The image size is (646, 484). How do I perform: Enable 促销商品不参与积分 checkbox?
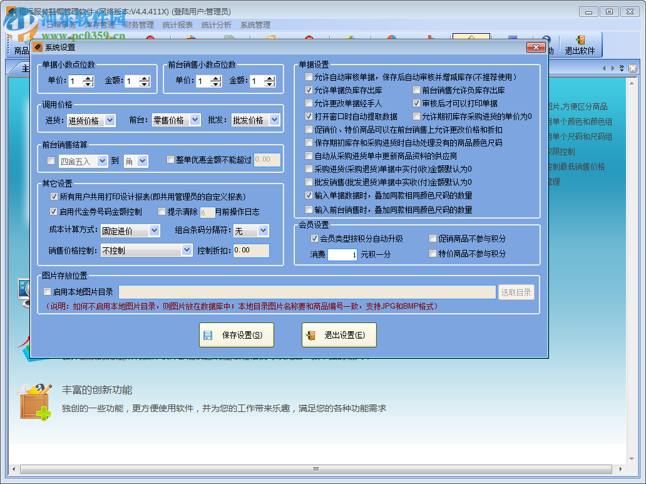pos(433,239)
